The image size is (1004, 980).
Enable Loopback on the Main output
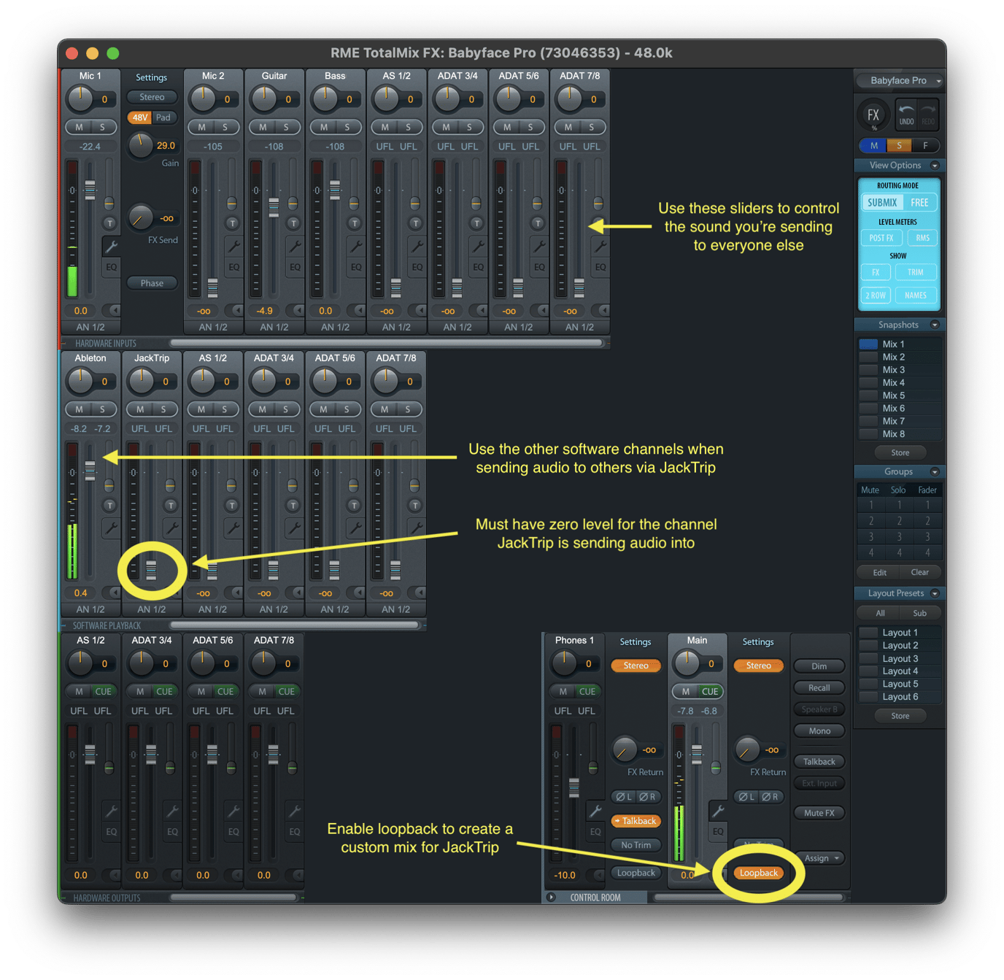[759, 873]
